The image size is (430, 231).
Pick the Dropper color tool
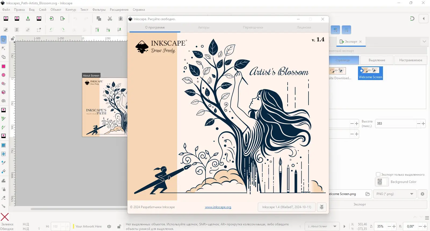[3, 163]
